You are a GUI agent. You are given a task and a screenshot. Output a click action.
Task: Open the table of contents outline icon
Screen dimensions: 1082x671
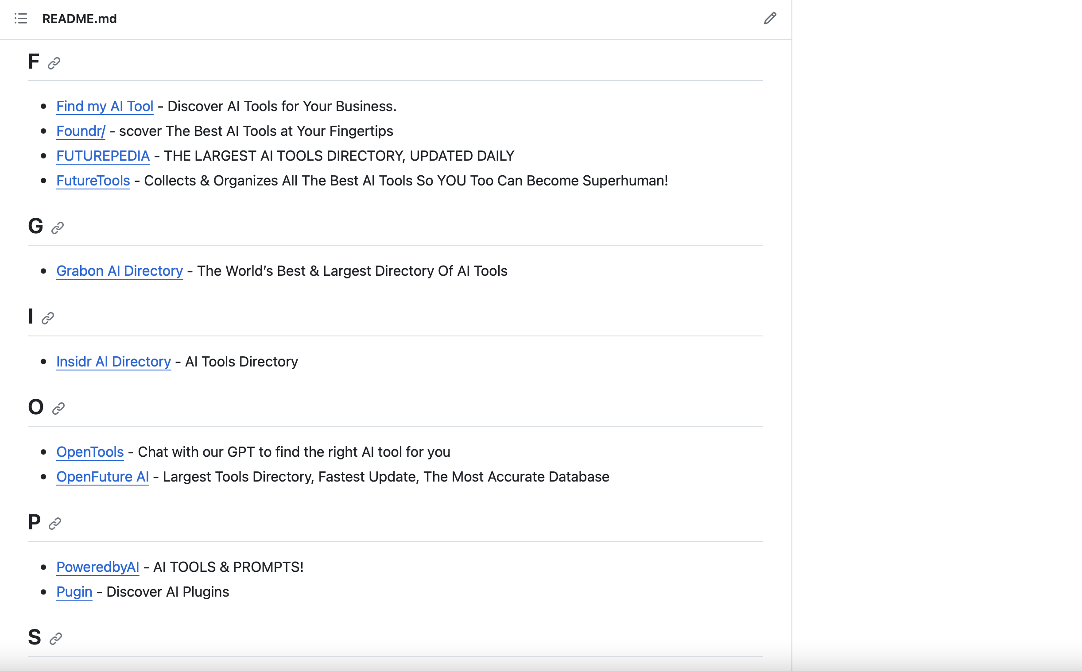point(20,19)
